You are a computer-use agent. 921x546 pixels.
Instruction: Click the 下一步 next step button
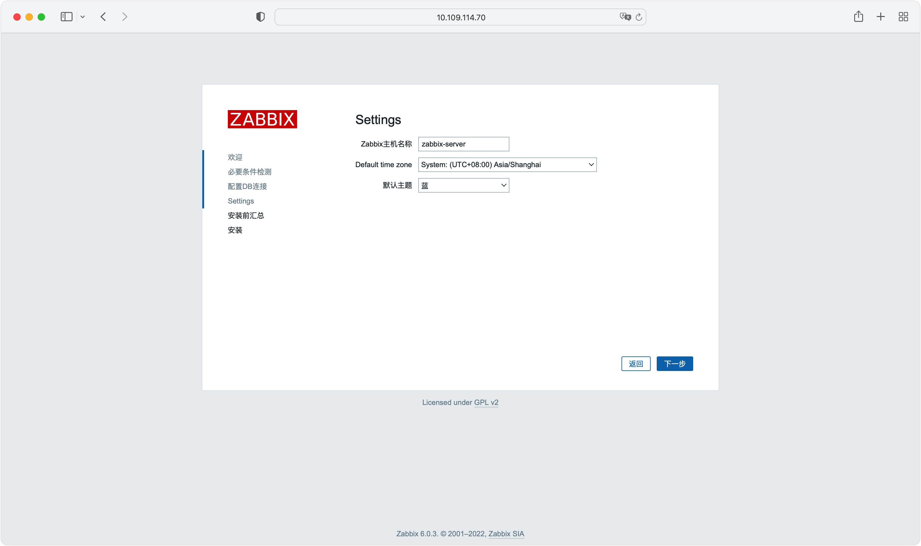pyautogui.click(x=675, y=363)
